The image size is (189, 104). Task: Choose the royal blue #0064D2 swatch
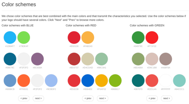coord(88,81)
